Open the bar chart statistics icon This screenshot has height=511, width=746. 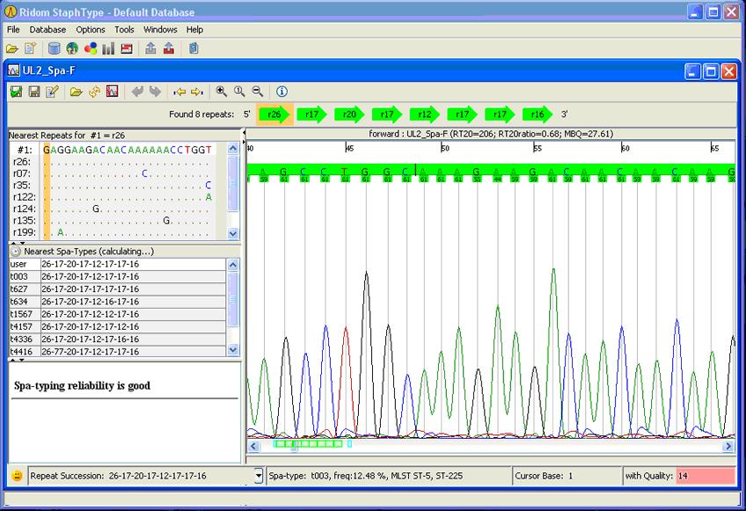tap(108, 48)
